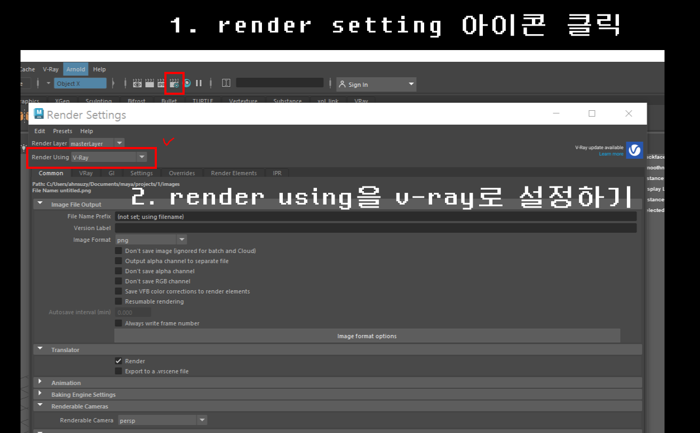
Task: Click the V-Ray update available text
Action: [599, 148]
